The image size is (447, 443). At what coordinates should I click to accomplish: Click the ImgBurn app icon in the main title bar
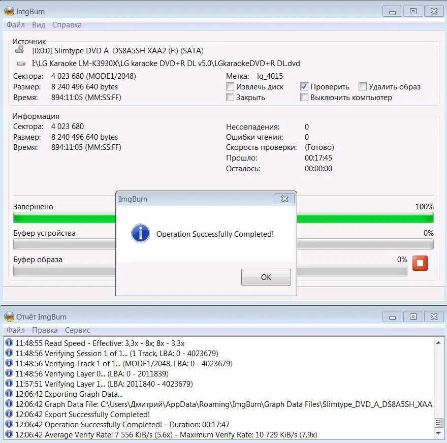9,11
